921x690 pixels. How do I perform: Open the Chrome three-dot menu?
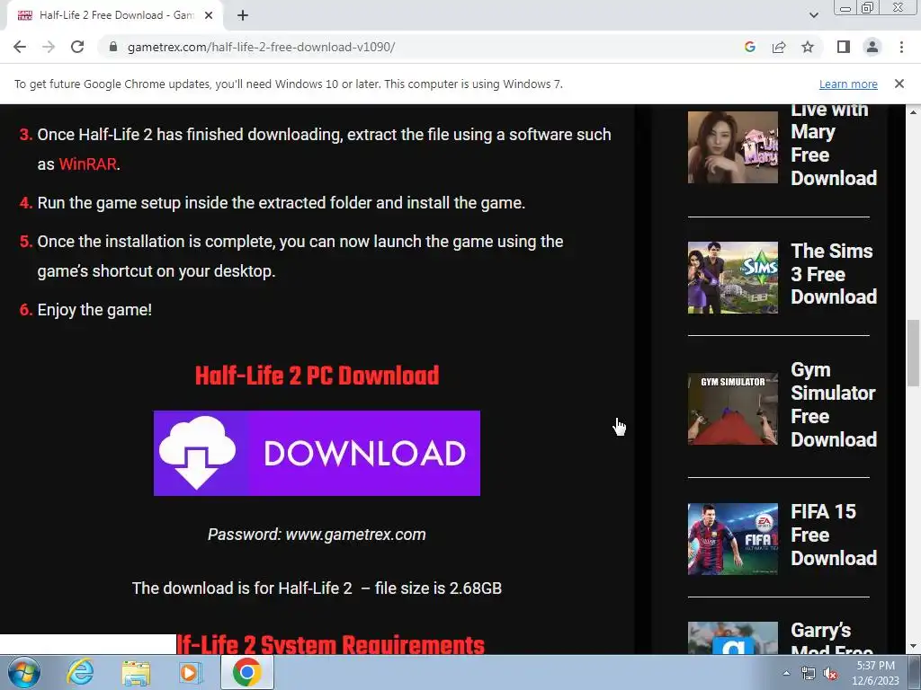click(901, 47)
